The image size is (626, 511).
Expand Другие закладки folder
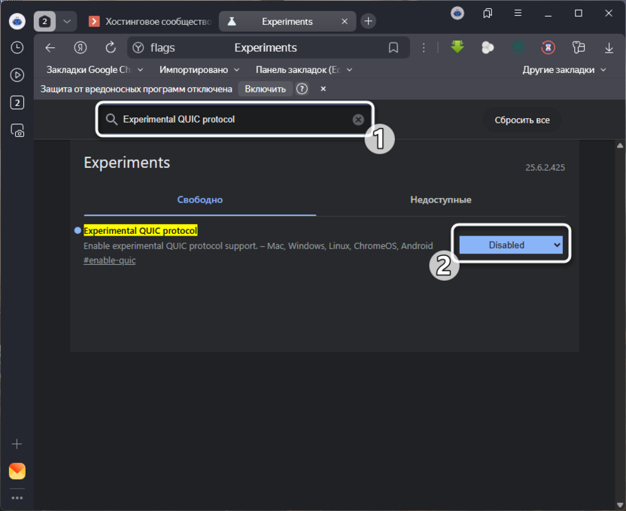(564, 70)
